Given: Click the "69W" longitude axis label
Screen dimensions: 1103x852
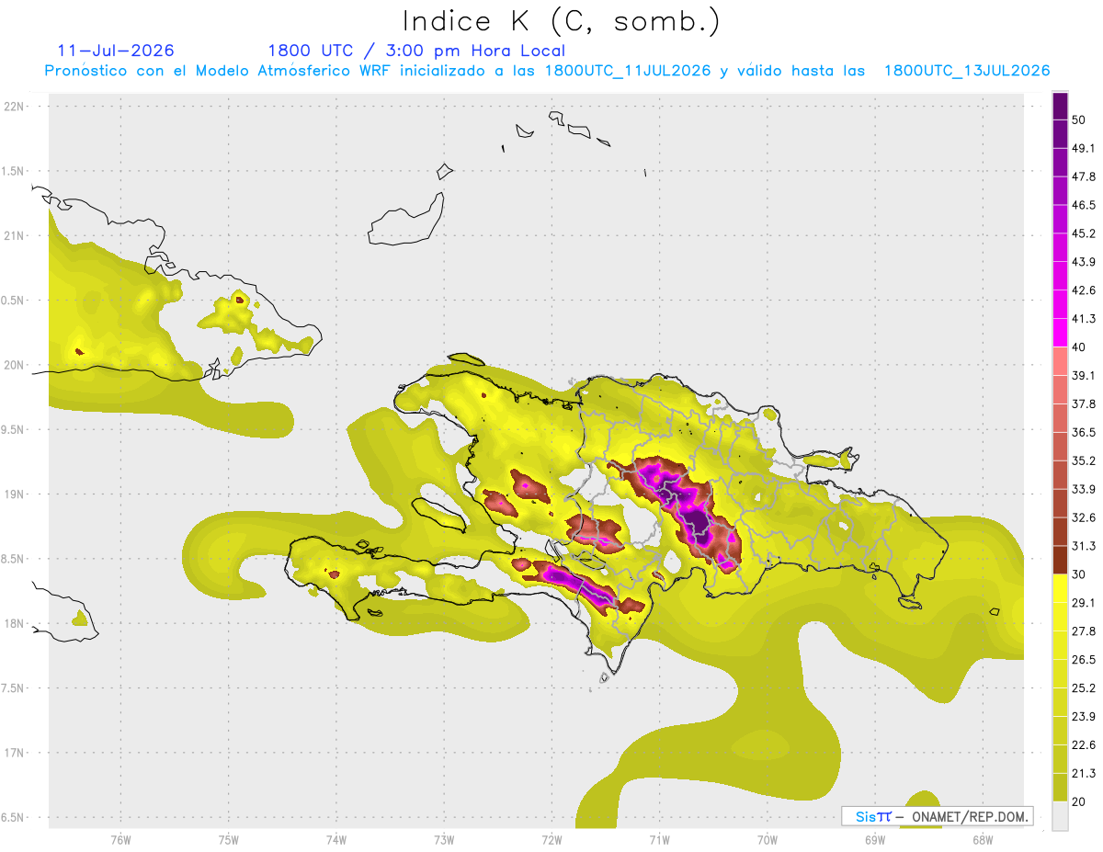Looking at the screenshot, I should coord(875,840).
